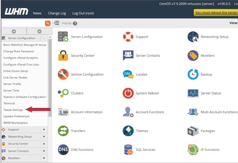The width and height of the screenshot is (238, 163).
Task: Click the Home help question mark icon
Action: click(x=75, y=23)
